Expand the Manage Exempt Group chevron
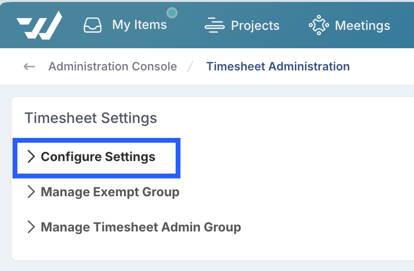Viewport: 414px width, 271px height. (x=31, y=191)
